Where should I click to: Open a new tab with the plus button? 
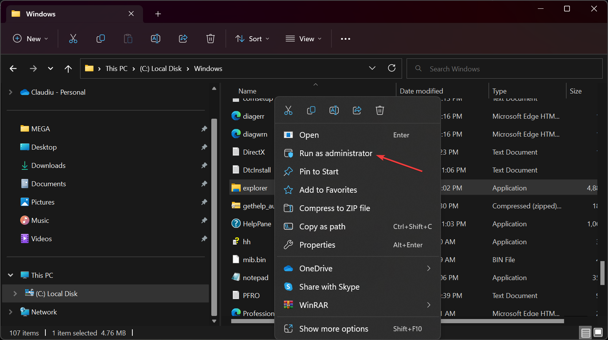click(x=158, y=14)
